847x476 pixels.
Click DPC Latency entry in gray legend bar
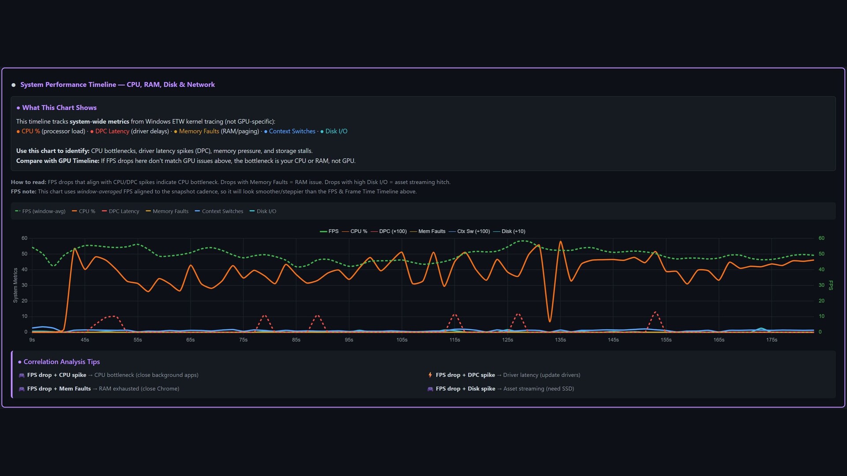(x=120, y=212)
